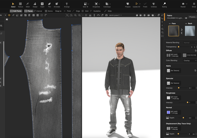Open the Styling tool

point(164,5)
